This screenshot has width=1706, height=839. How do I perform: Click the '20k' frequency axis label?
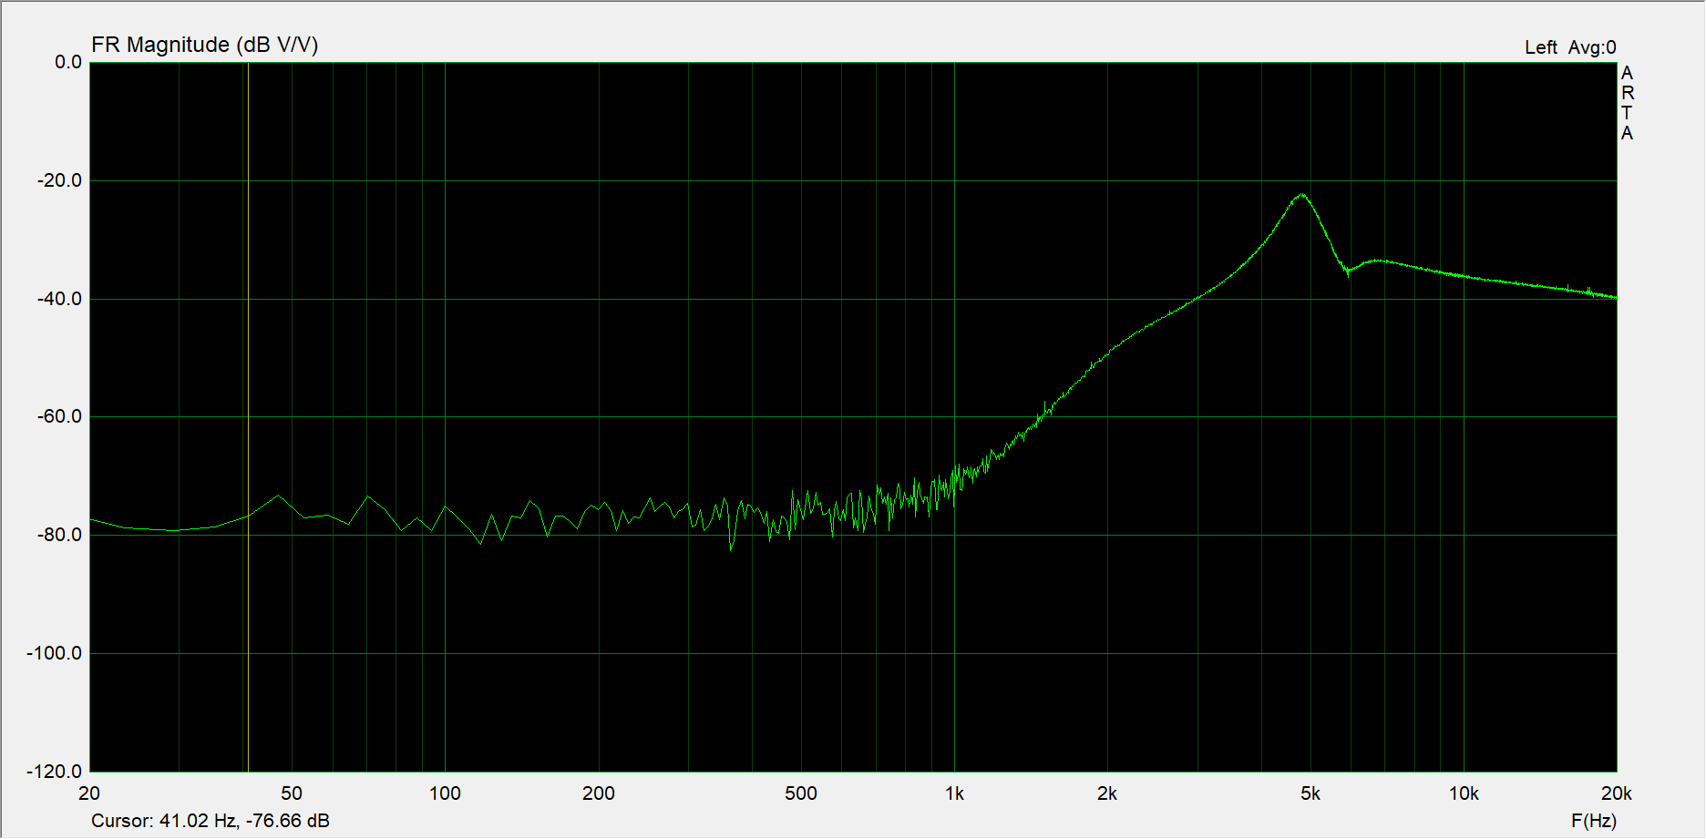coord(1617,793)
